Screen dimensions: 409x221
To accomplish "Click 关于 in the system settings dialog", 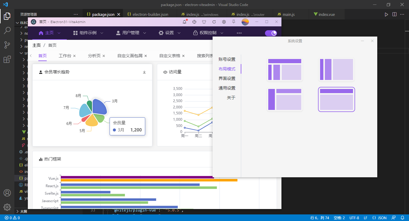I will pyautogui.click(x=231, y=97).
